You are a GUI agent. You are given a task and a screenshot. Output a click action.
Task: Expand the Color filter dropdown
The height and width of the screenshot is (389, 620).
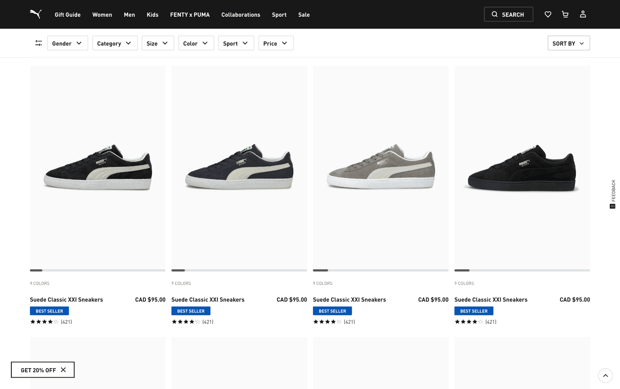point(196,43)
